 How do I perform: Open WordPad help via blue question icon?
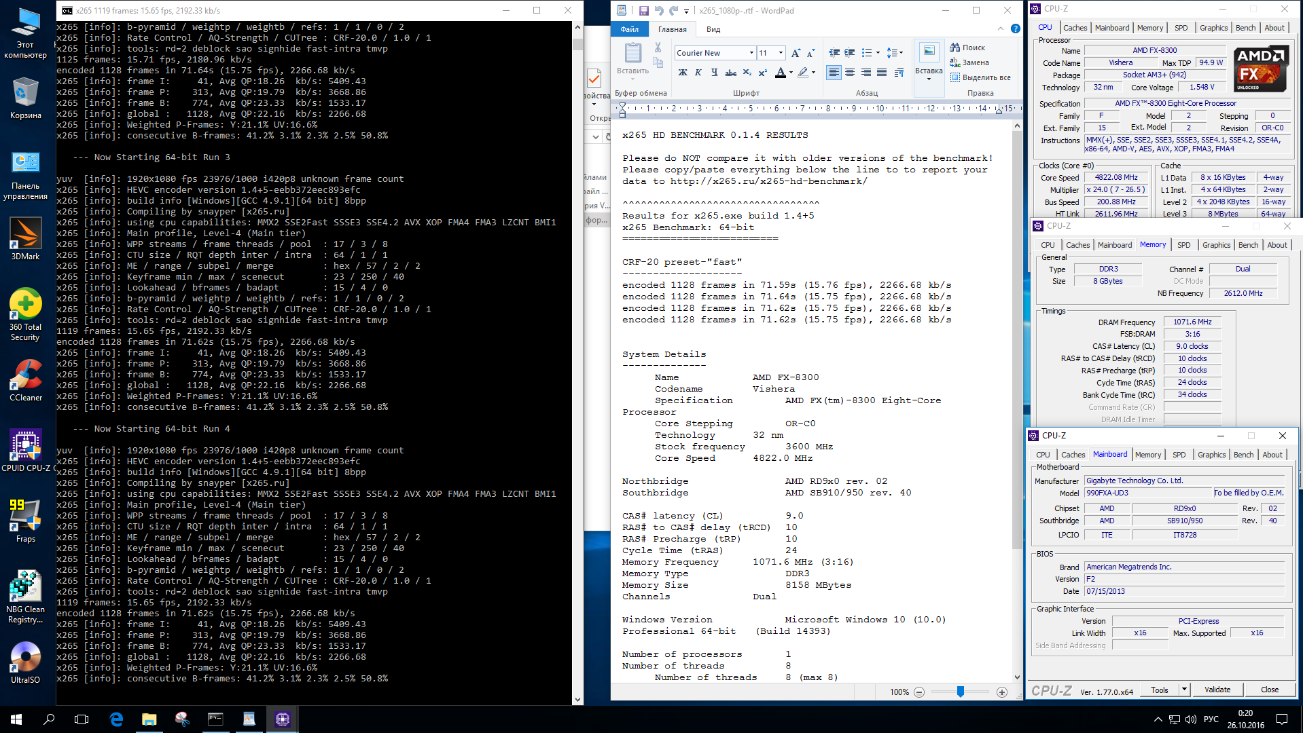coord(1016,29)
